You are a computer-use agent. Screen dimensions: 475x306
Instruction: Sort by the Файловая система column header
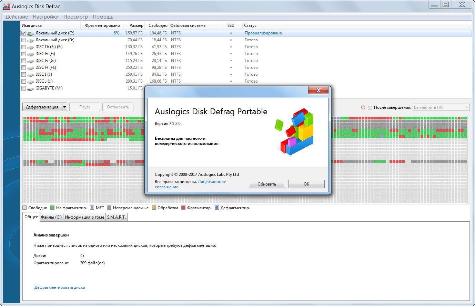[194, 25]
